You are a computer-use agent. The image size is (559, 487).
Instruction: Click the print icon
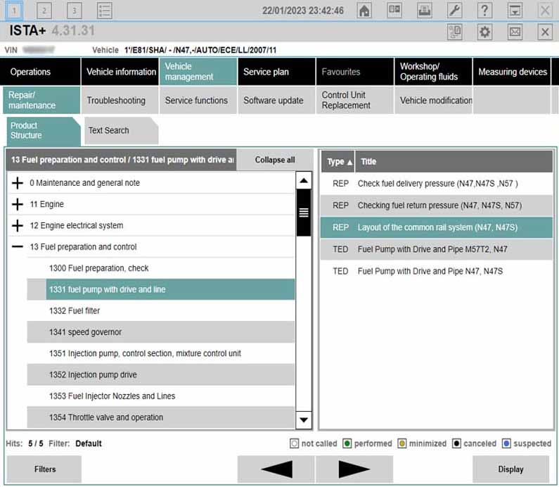tap(424, 11)
